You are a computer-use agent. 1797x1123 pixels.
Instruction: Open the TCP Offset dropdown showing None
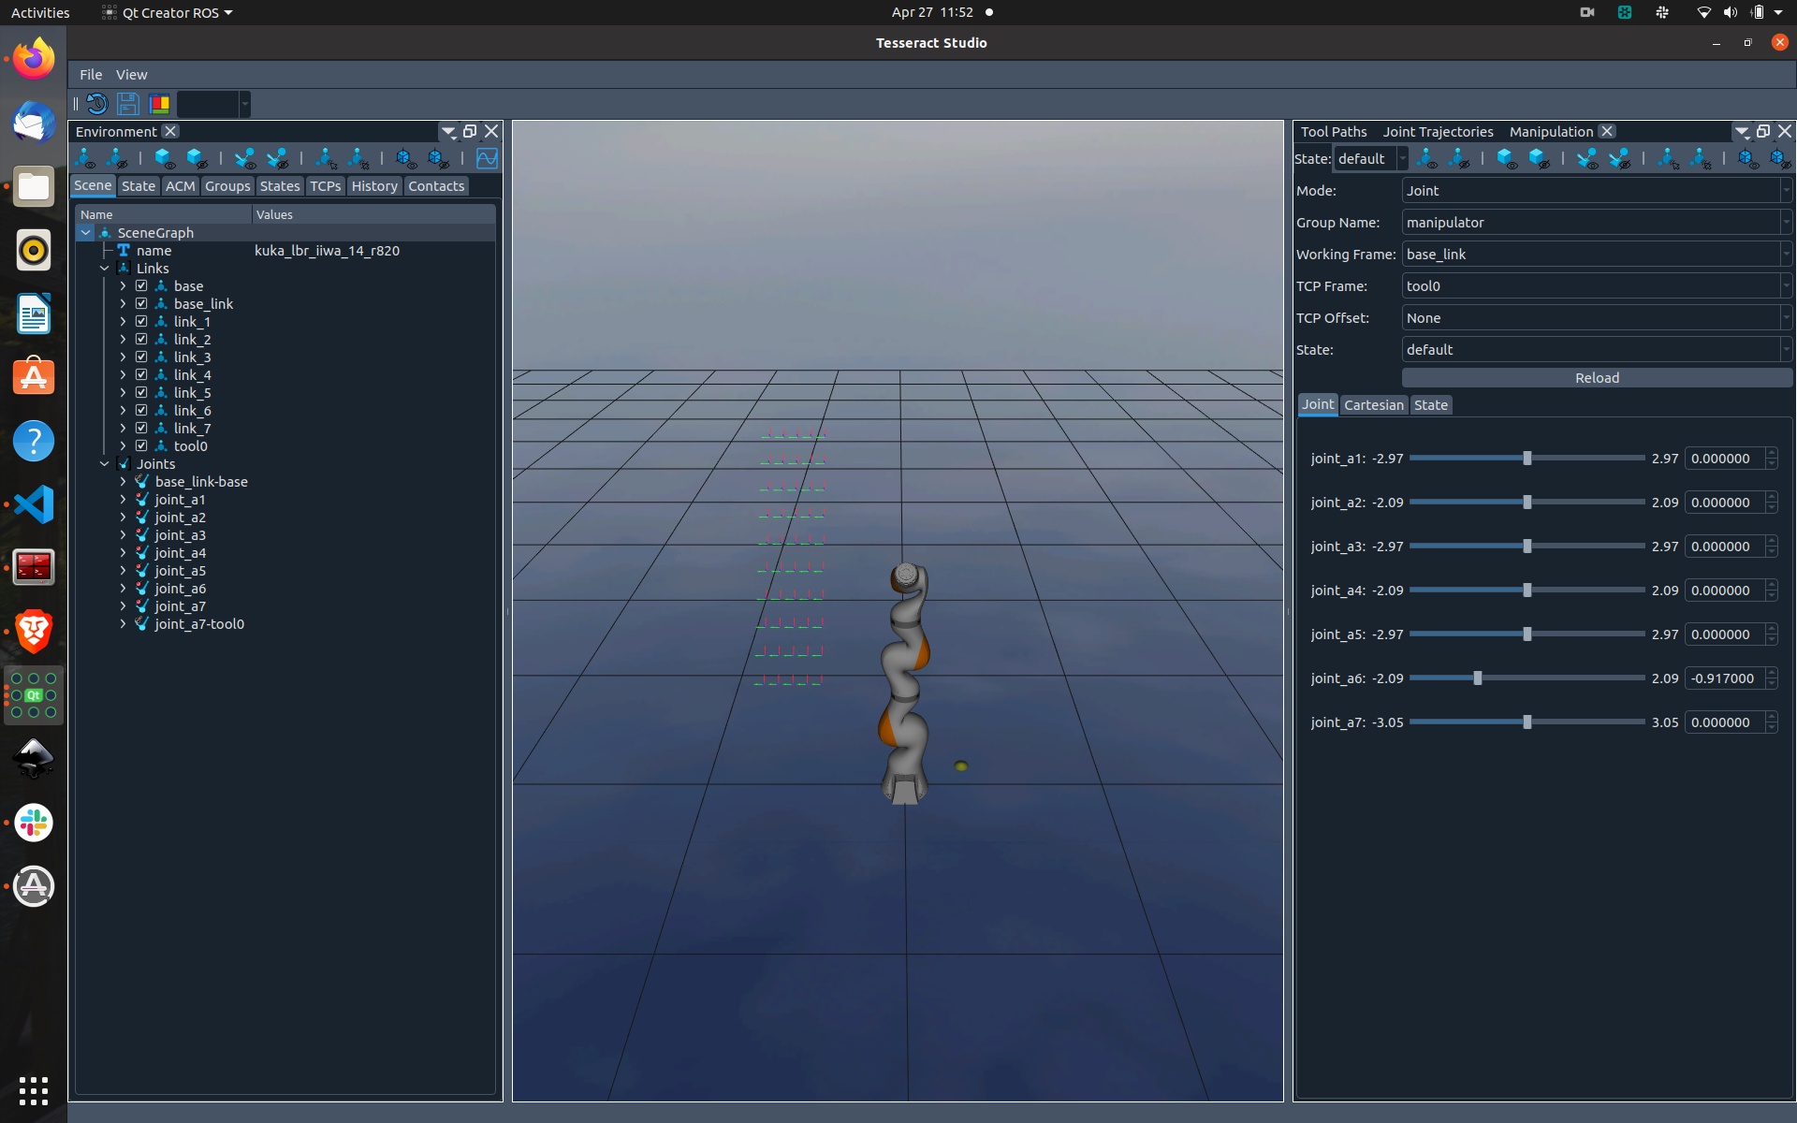(1597, 317)
